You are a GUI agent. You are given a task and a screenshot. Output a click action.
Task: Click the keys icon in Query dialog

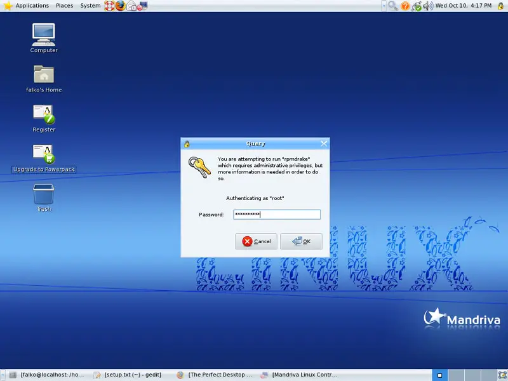tap(199, 167)
